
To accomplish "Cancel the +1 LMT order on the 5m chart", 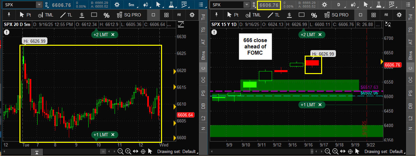I will coord(113,134).
